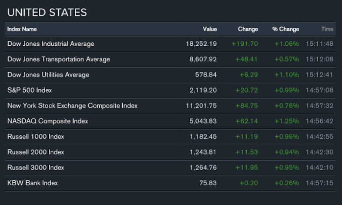The image size is (342, 205).
Task: Click the UNITED STATES section heading
Action: pyautogui.click(x=47, y=13)
